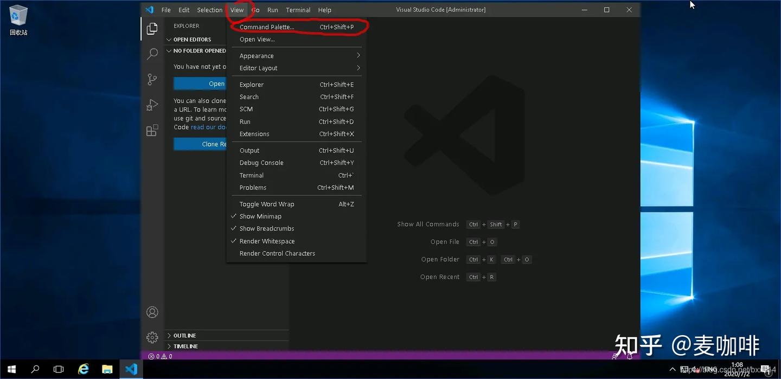The height and width of the screenshot is (379, 781).
Task: Open the Accounts icon in activity bar
Action: (x=152, y=312)
